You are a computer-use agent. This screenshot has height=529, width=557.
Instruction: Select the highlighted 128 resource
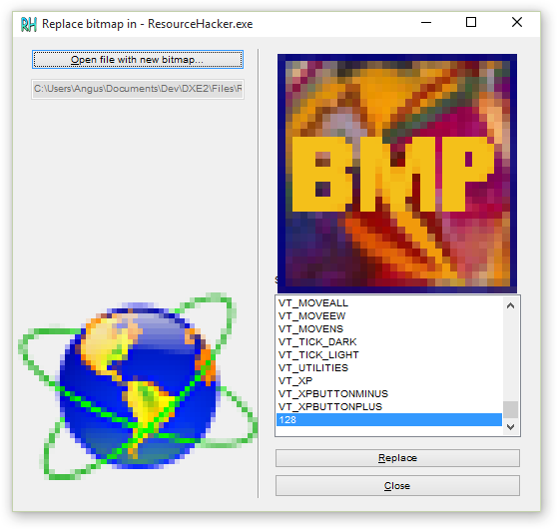(x=389, y=419)
